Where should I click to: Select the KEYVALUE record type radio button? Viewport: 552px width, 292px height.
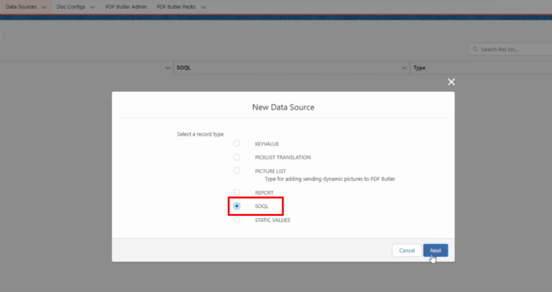tap(236, 143)
